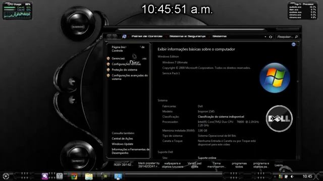Click the Top 5 Processor gadget
Image resolution: width=323 pixels, height=181 pixels.
click(302, 11)
